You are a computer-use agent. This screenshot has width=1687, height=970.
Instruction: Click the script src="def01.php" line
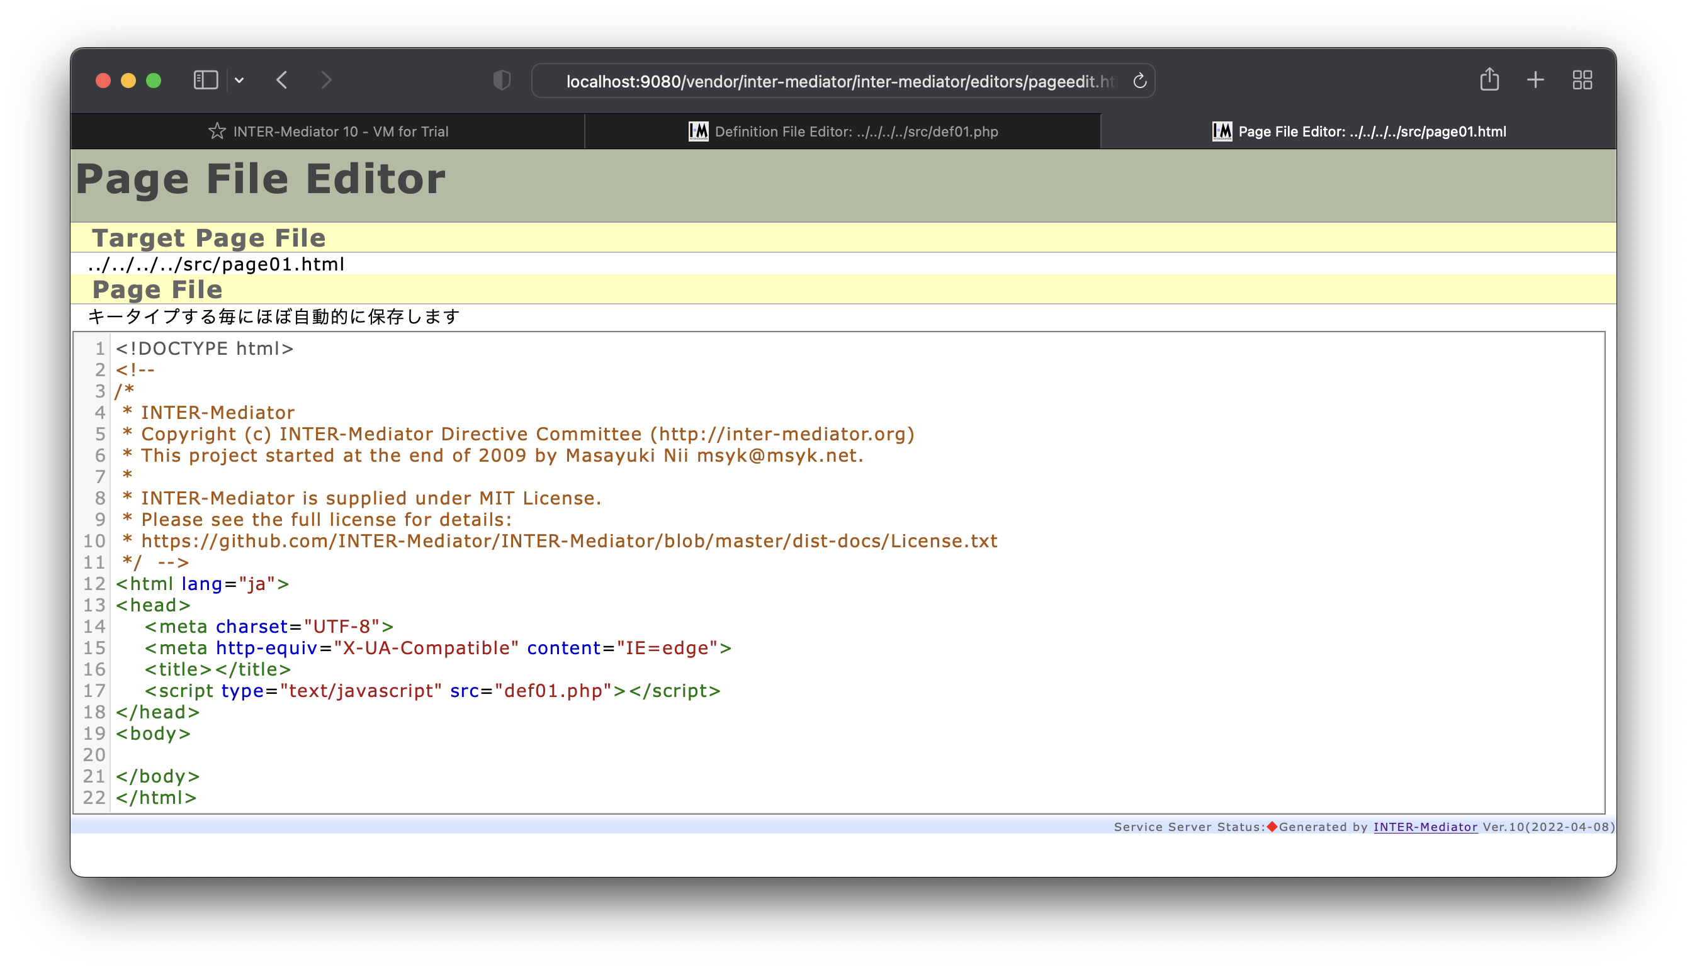432,691
